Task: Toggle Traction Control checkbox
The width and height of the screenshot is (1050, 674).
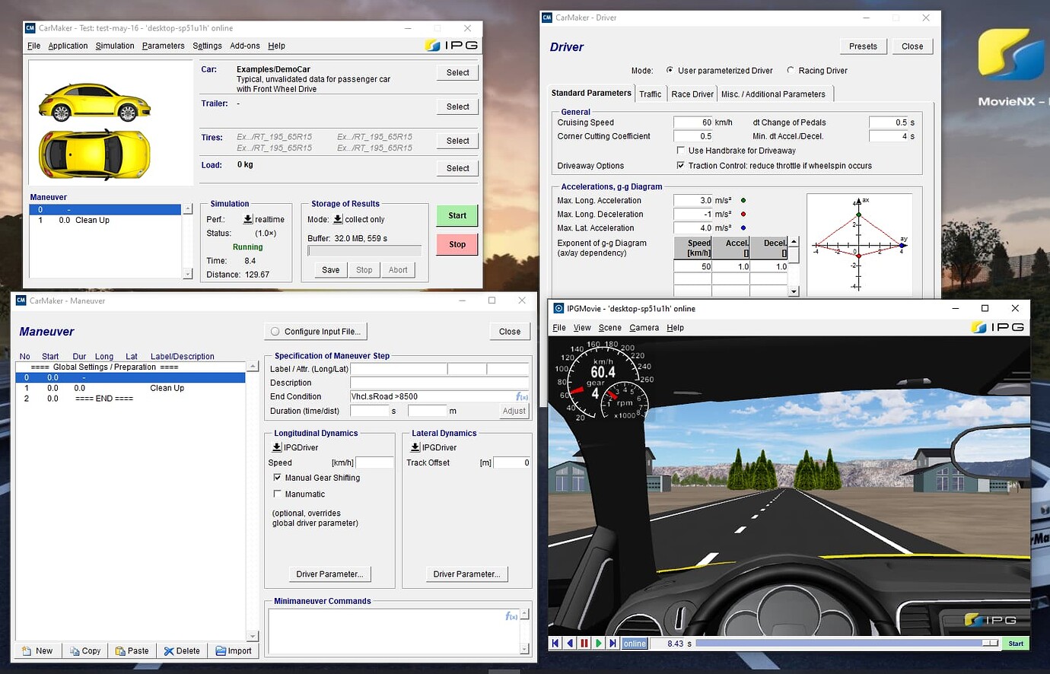Action: [680, 165]
